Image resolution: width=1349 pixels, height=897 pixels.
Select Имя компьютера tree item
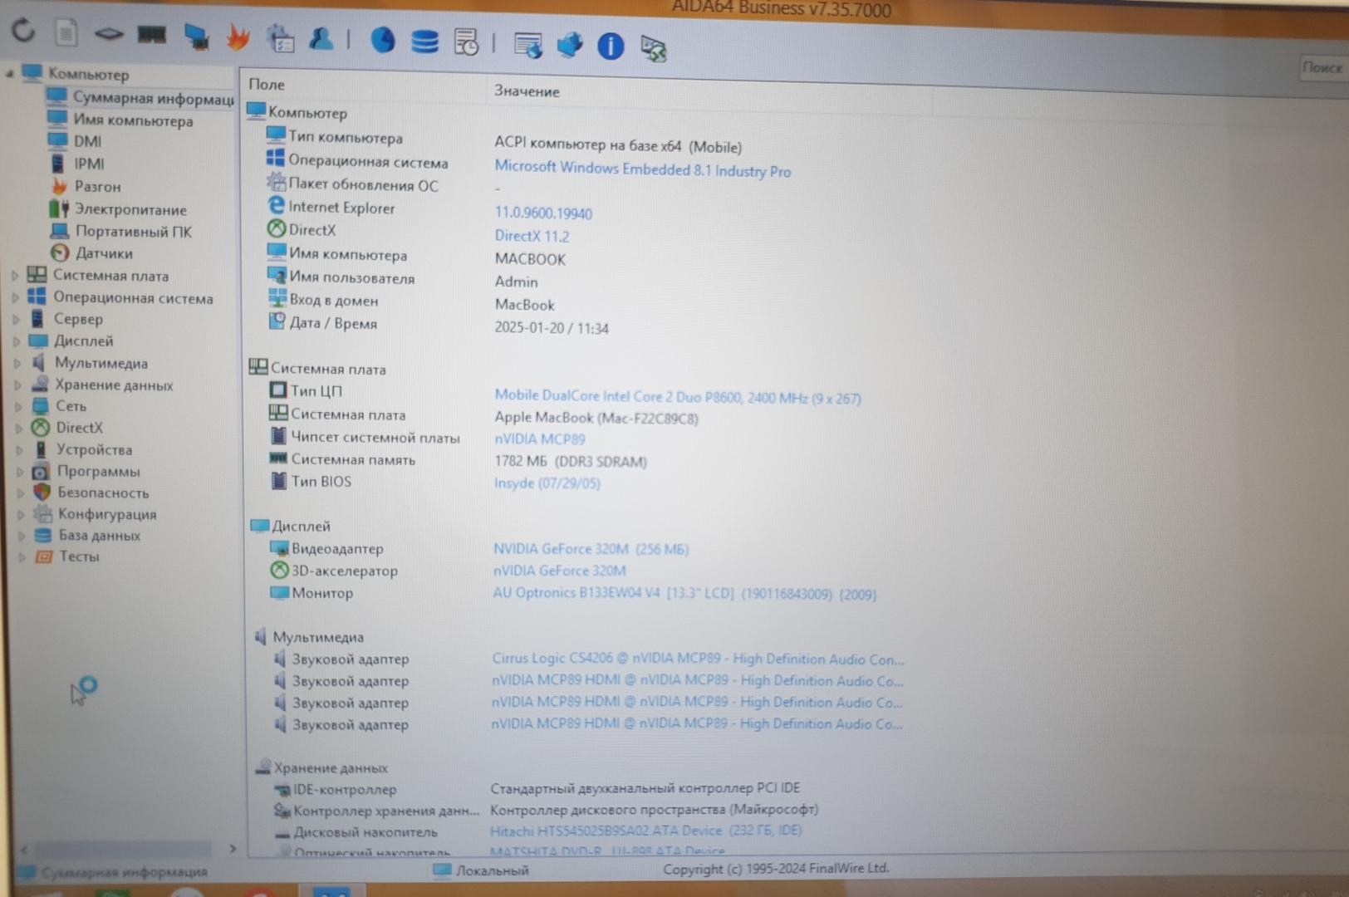point(120,120)
